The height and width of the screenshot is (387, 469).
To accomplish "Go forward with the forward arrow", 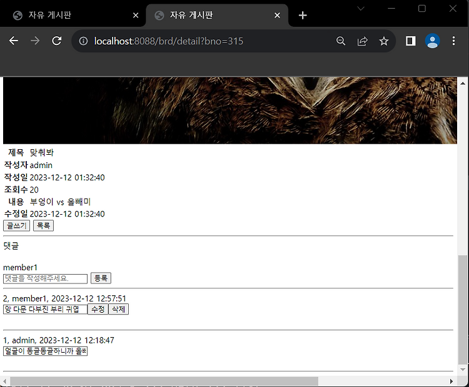I will [x=35, y=41].
